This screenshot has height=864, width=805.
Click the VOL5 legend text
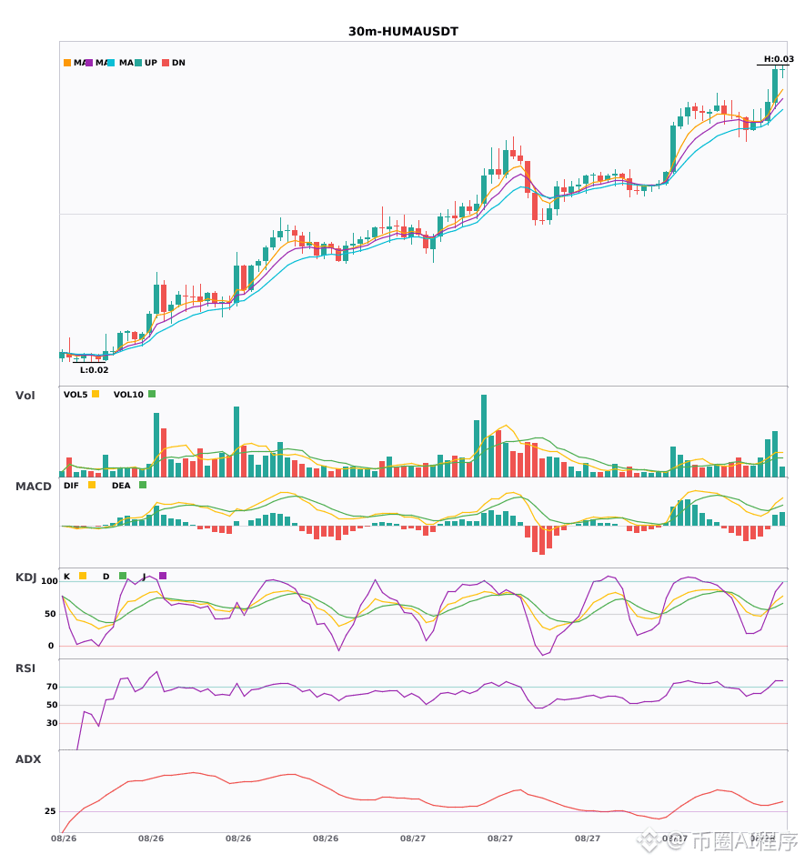[75, 395]
